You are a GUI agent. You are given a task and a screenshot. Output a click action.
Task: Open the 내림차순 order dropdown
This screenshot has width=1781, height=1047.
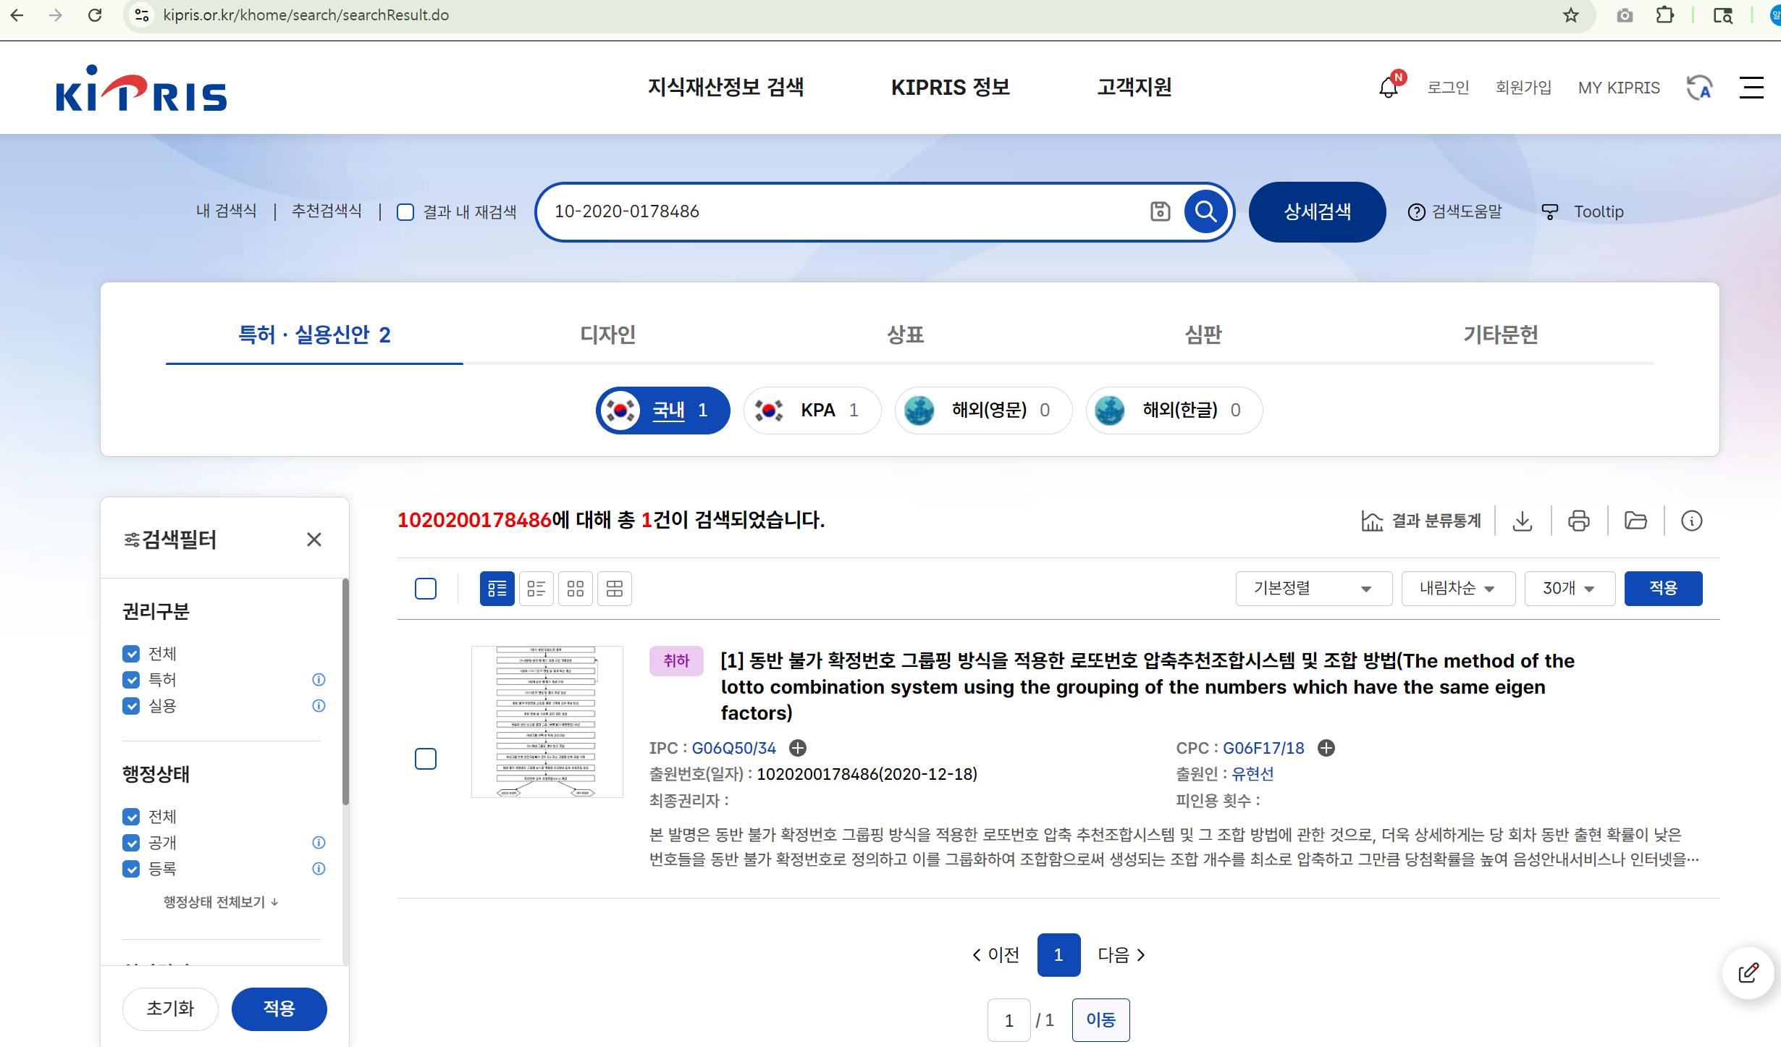coord(1458,589)
